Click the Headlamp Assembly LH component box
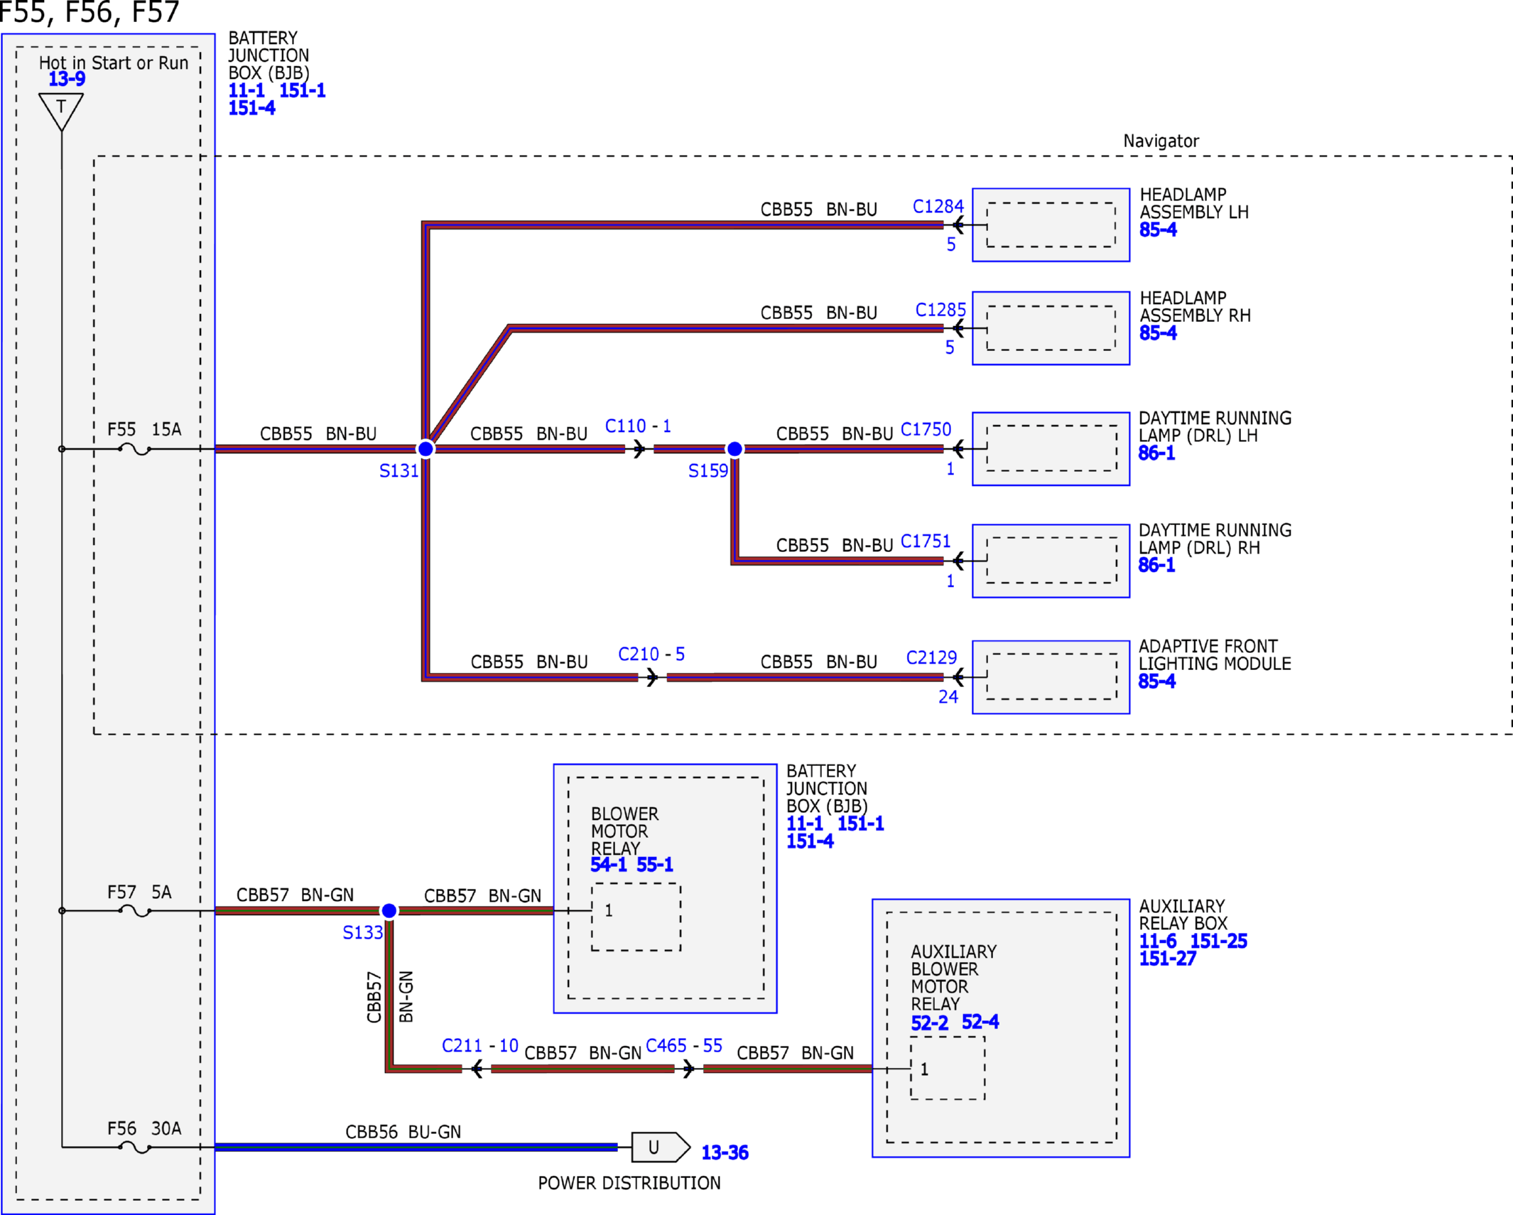Image resolution: width=1513 pixels, height=1215 pixels. point(1051,225)
